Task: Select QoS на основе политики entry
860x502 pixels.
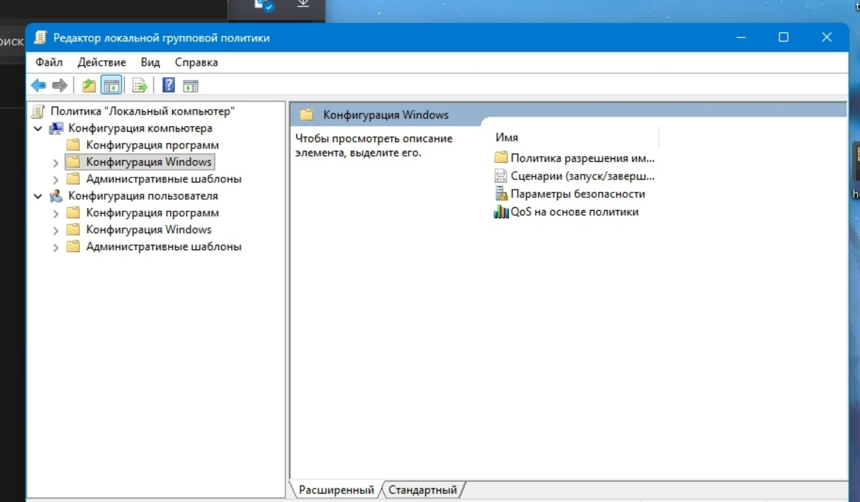Action: pos(574,212)
